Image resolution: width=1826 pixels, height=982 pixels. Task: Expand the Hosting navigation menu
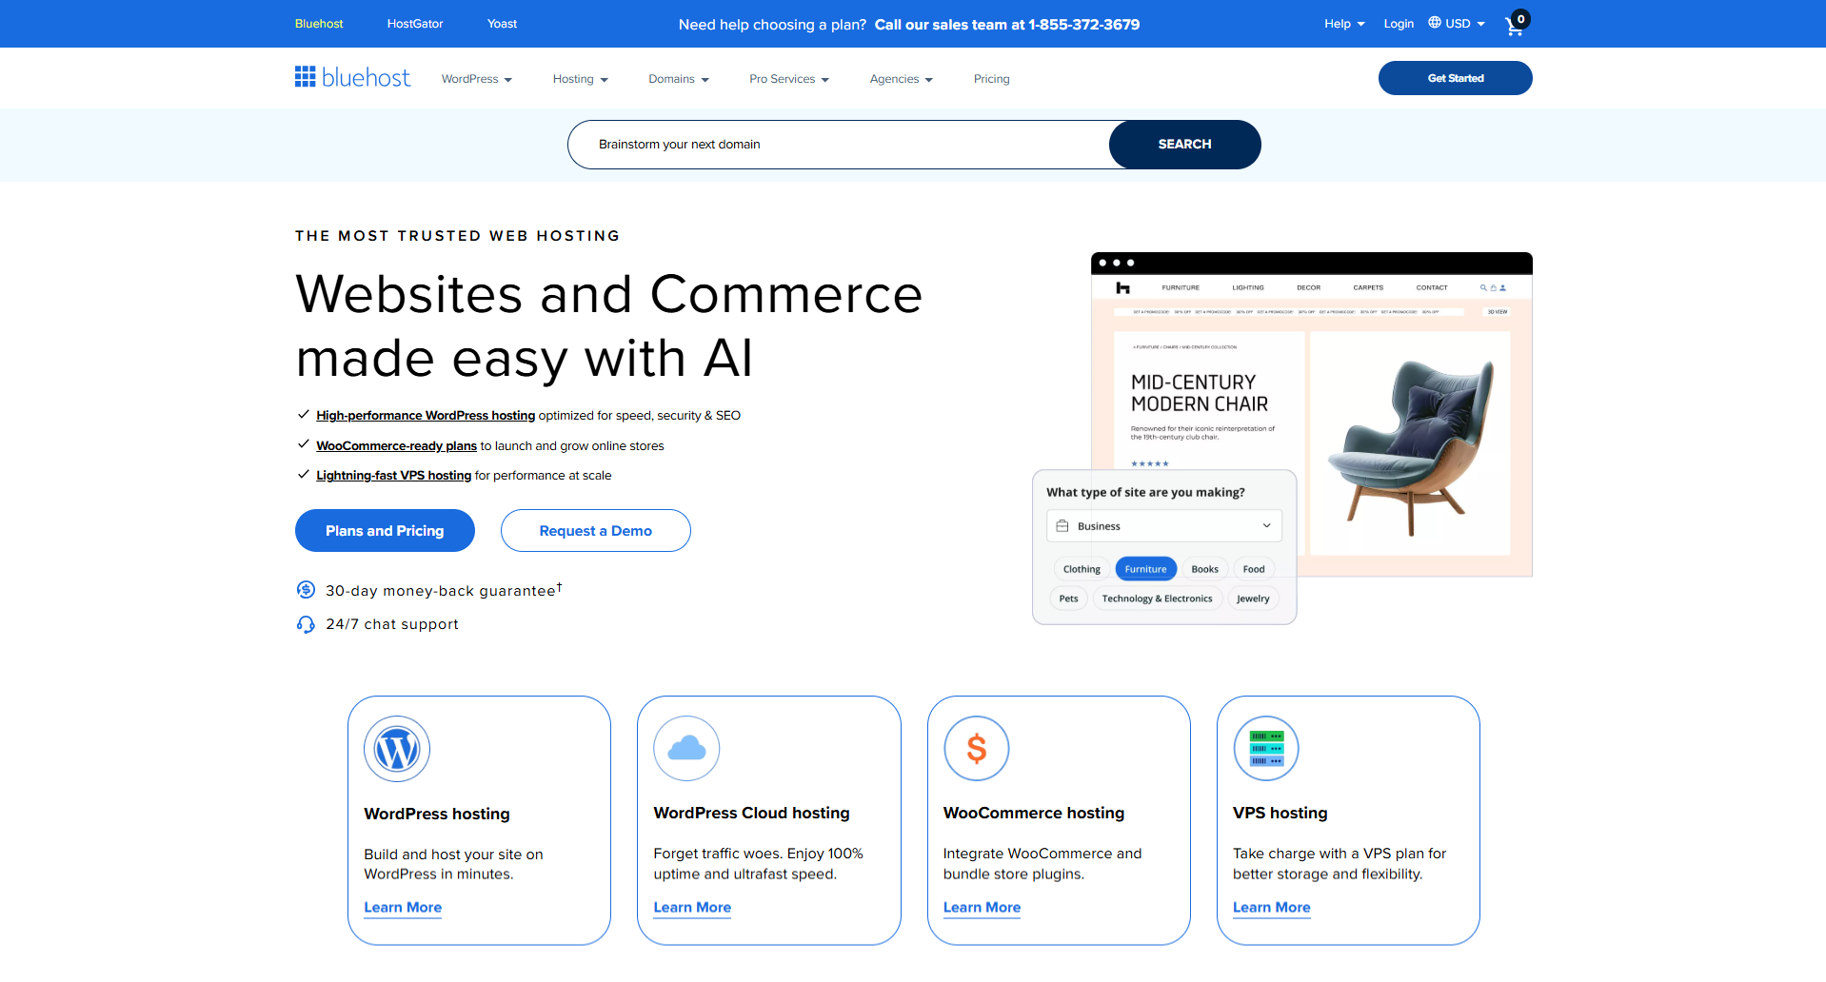[580, 79]
